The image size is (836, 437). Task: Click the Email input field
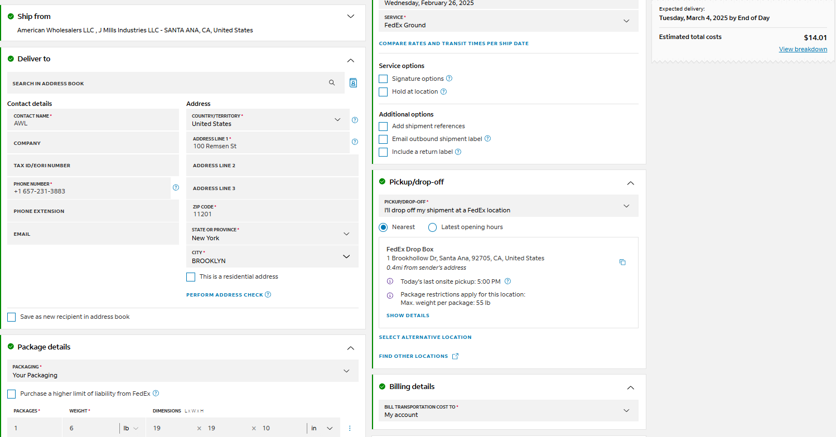(93, 234)
